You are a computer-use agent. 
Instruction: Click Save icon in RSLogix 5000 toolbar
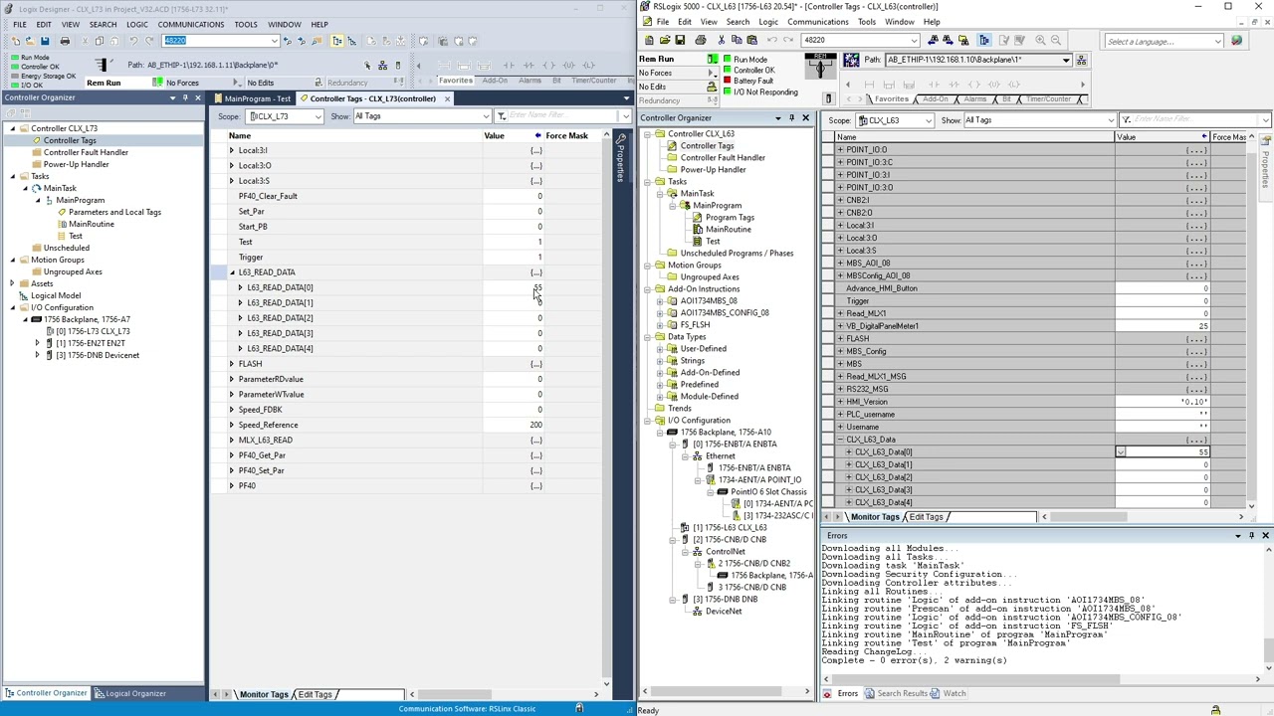680,40
